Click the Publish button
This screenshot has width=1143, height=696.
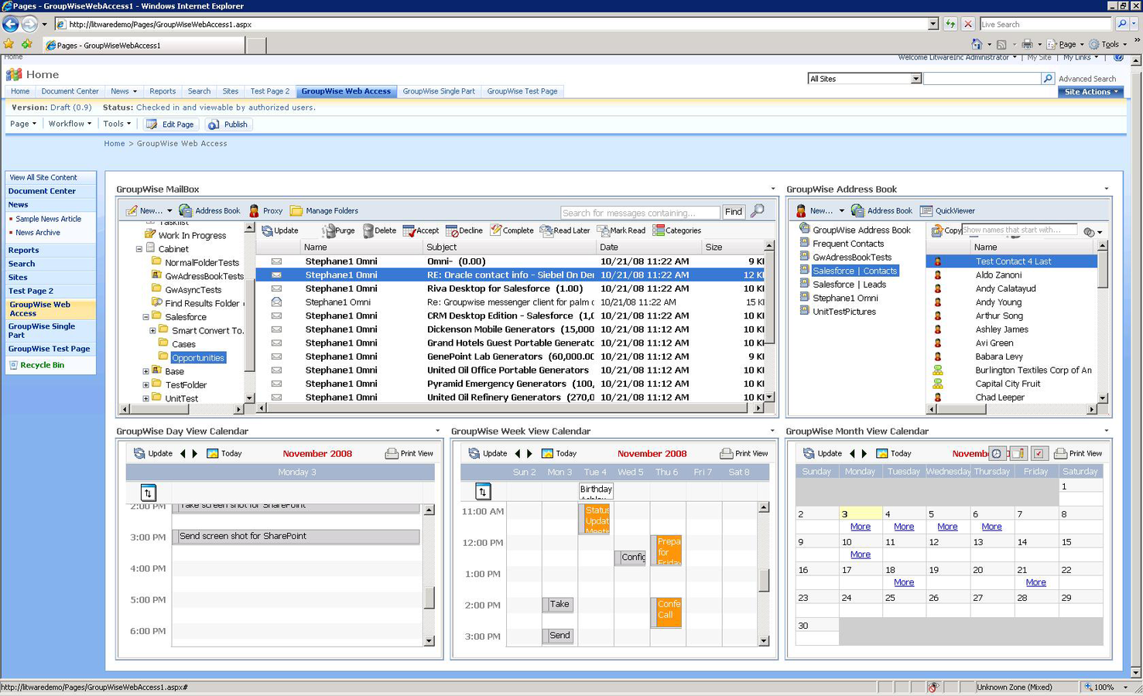click(228, 125)
